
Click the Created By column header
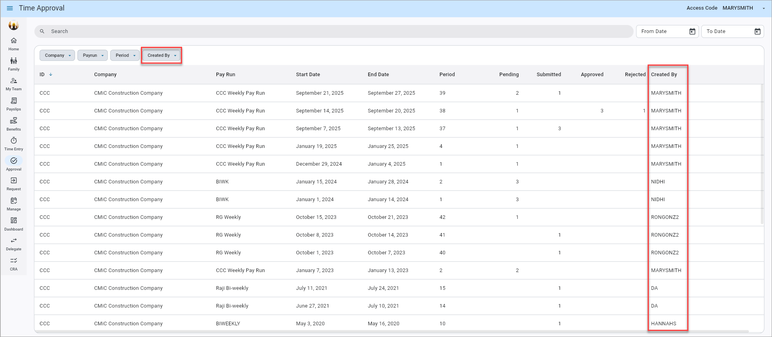click(x=664, y=75)
